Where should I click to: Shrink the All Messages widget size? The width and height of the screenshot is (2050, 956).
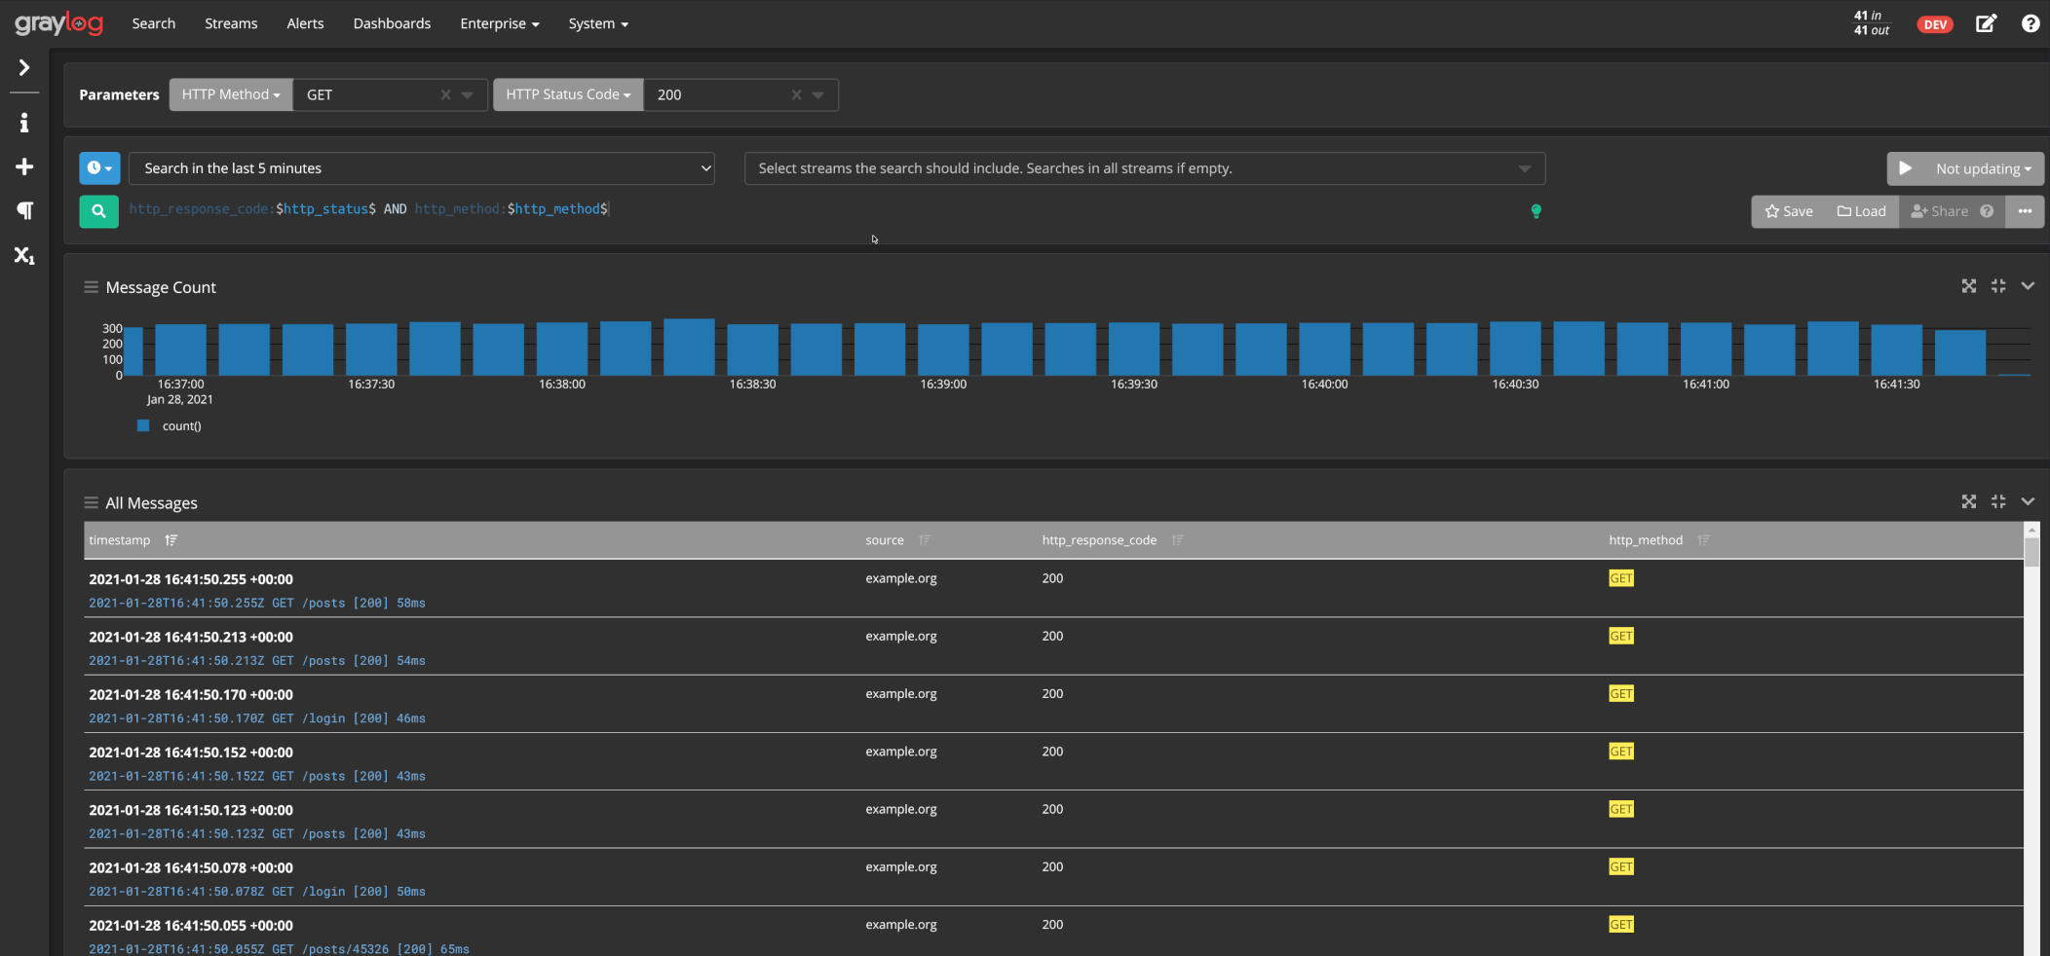(1998, 501)
